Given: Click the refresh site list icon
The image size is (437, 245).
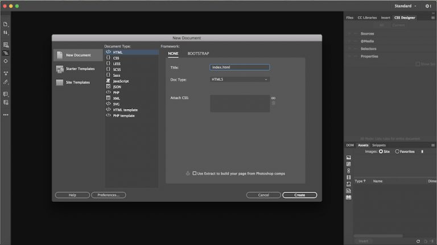Looking at the screenshot, I should [x=418, y=242].
